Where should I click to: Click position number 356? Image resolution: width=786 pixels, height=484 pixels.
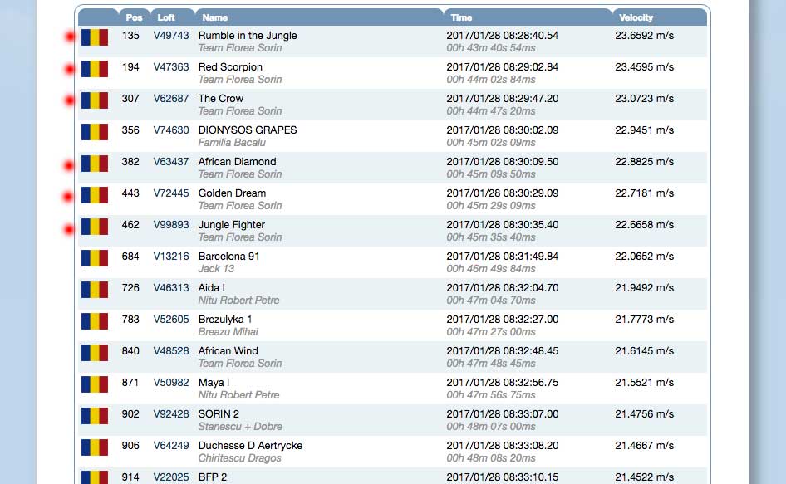click(130, 130)
